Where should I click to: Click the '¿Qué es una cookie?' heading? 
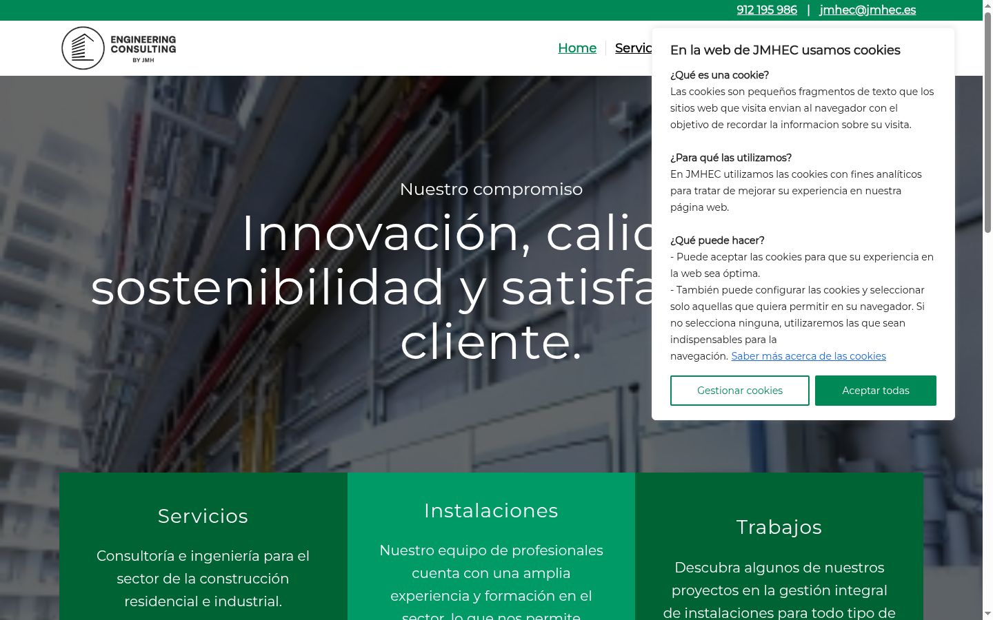(719, 75)
